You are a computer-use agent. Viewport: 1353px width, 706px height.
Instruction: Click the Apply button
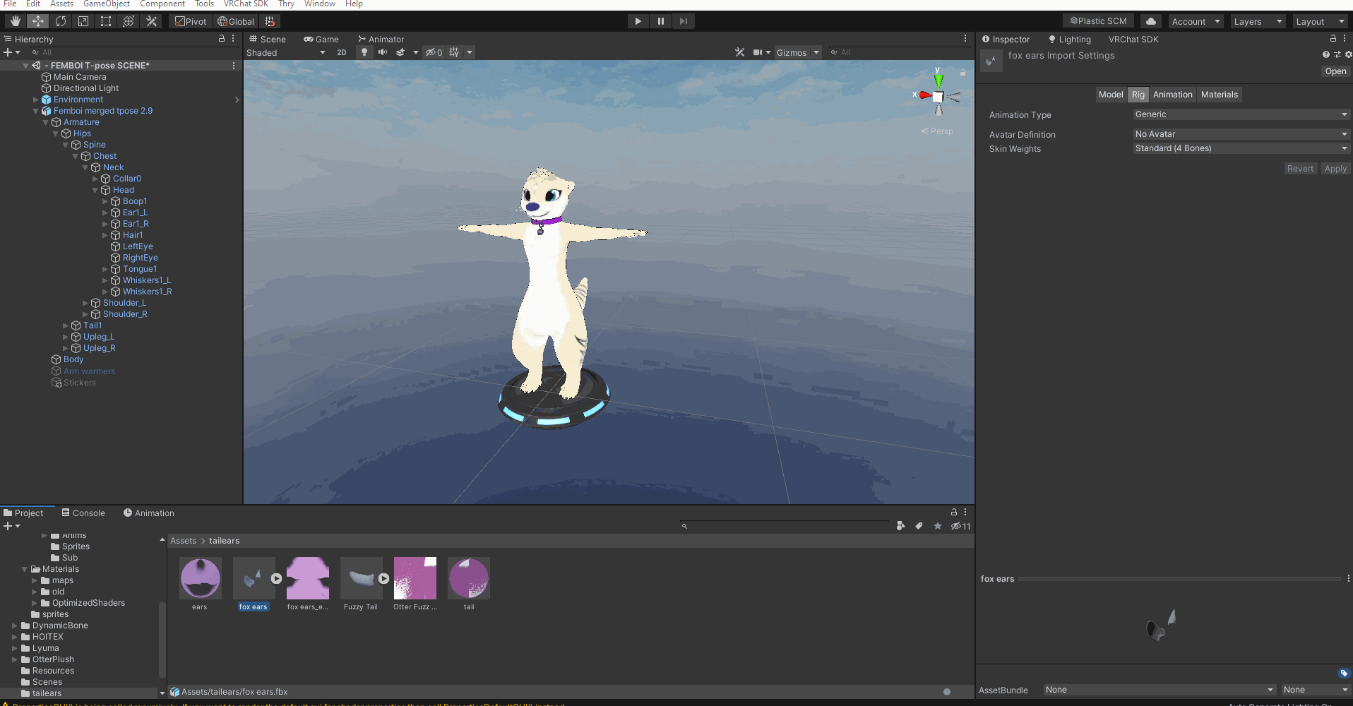coord(1335,169)
